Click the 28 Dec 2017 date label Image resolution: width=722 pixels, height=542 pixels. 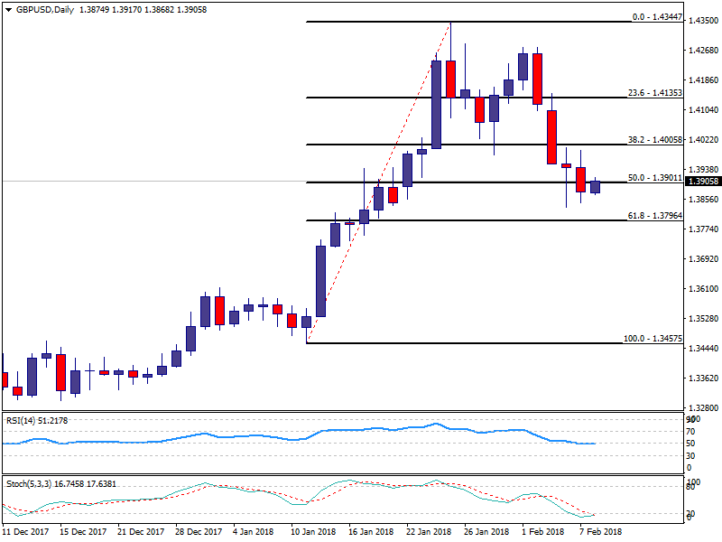pos(198,532)
